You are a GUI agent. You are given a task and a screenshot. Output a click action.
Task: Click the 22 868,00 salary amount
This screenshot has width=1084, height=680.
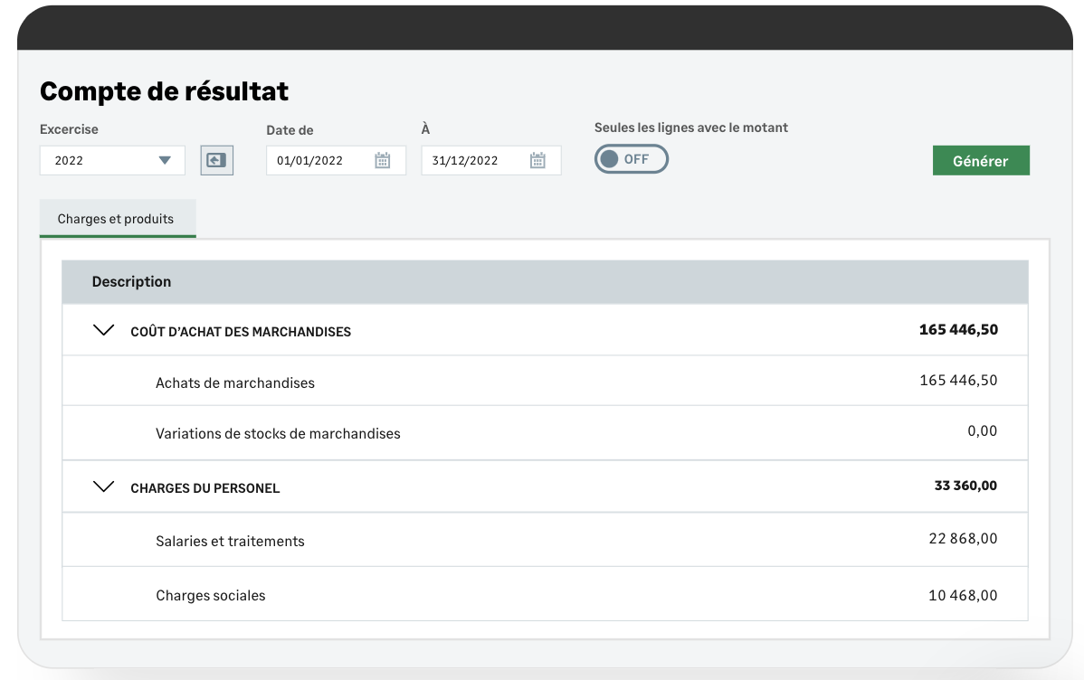point(963,539)
